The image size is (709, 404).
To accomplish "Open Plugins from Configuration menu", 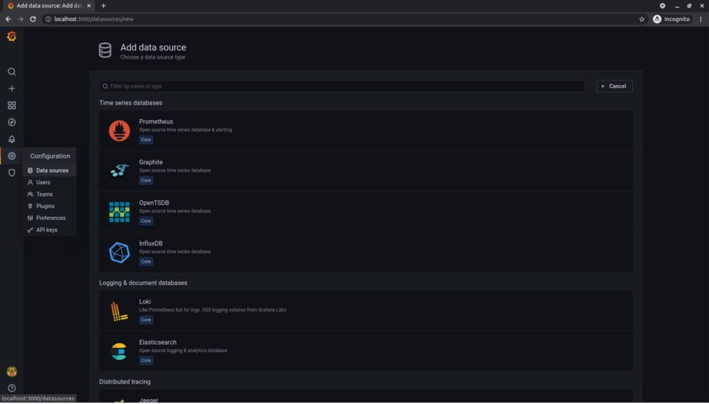I will (45, 206).
